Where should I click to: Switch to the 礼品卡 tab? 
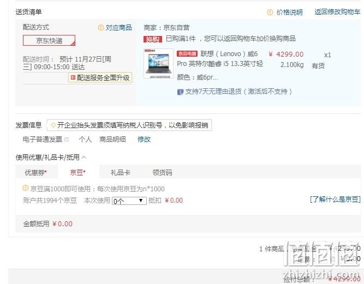click(x=120, y=172)
